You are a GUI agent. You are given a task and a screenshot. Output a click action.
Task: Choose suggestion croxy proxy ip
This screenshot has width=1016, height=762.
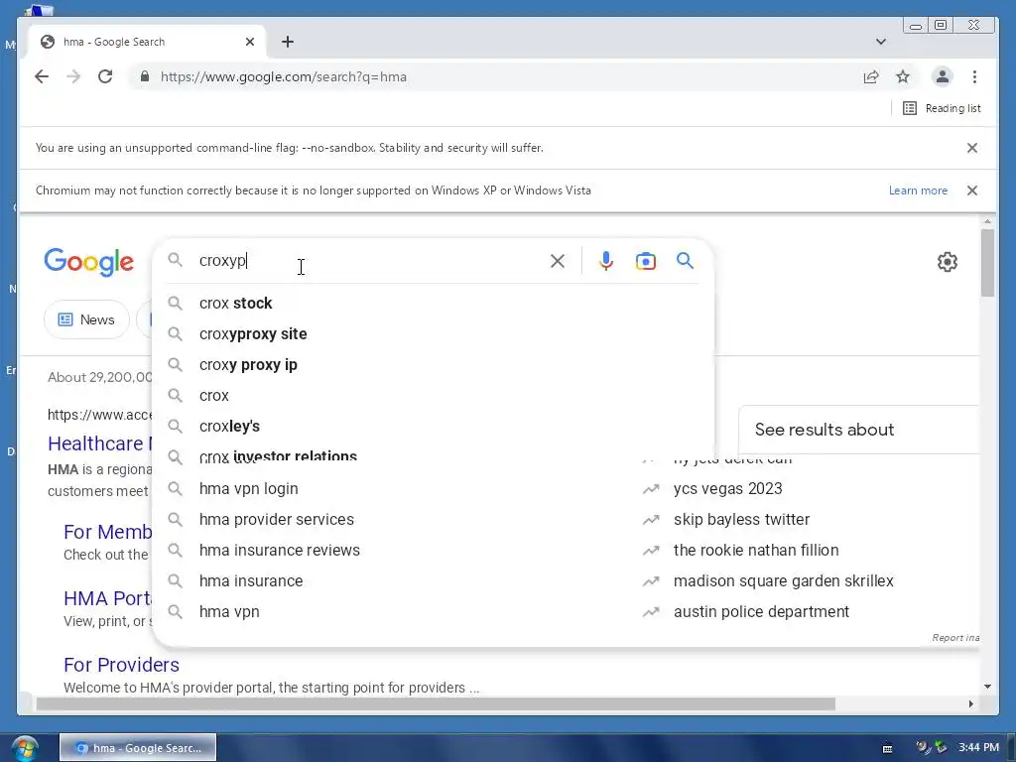(433, 365)
